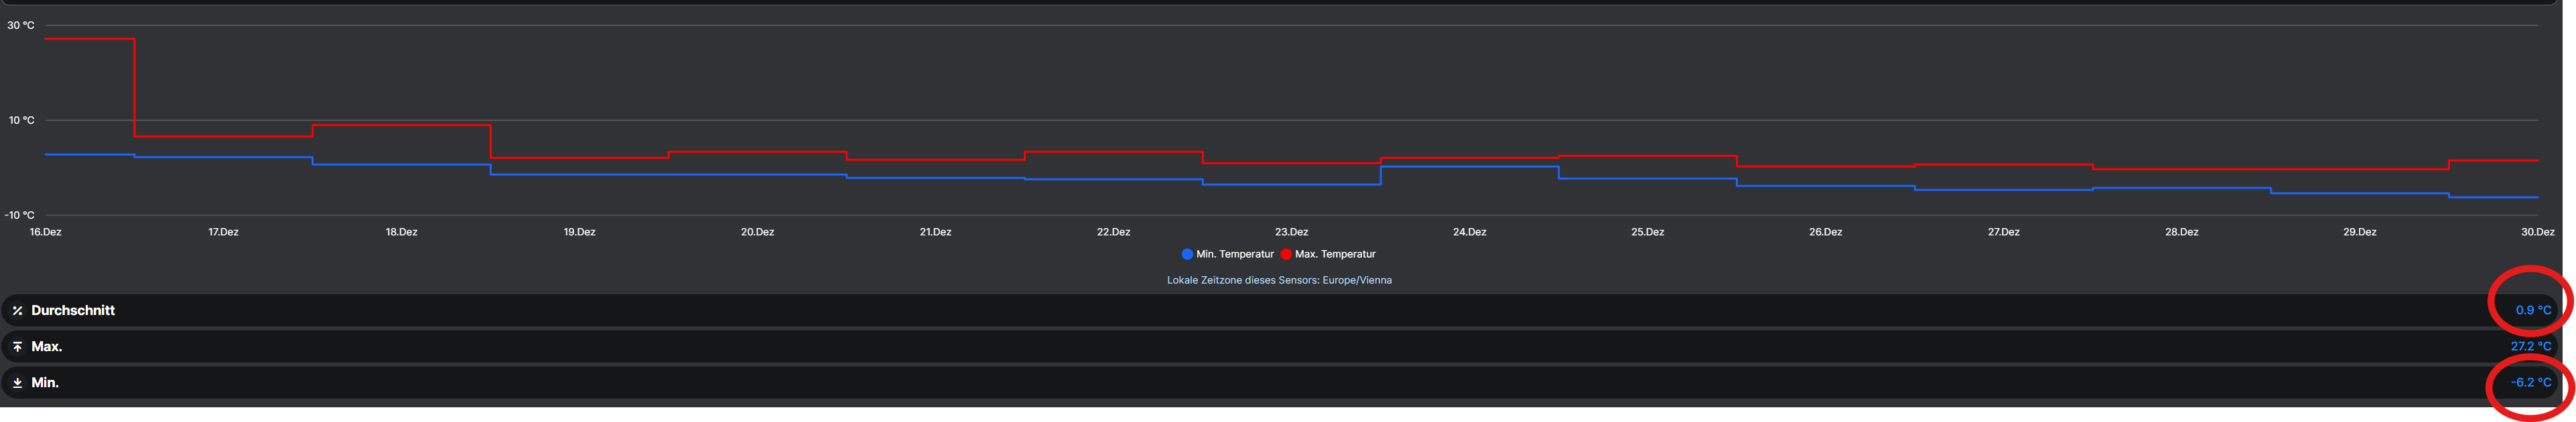Click the 20.Dez date axis label

[x=757, y=231]
